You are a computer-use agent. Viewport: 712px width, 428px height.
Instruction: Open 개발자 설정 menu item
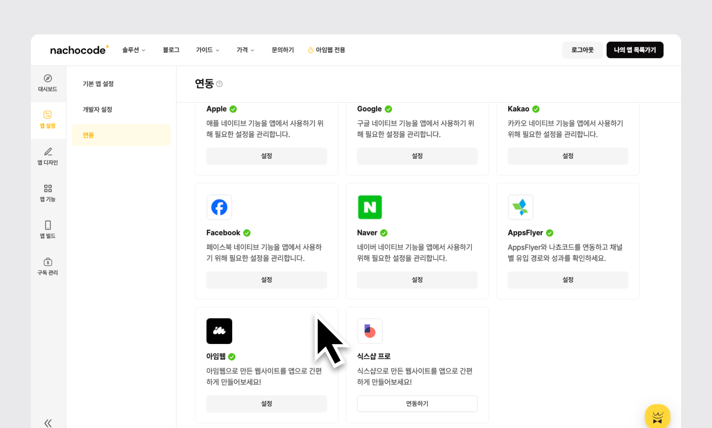(98, 109)
